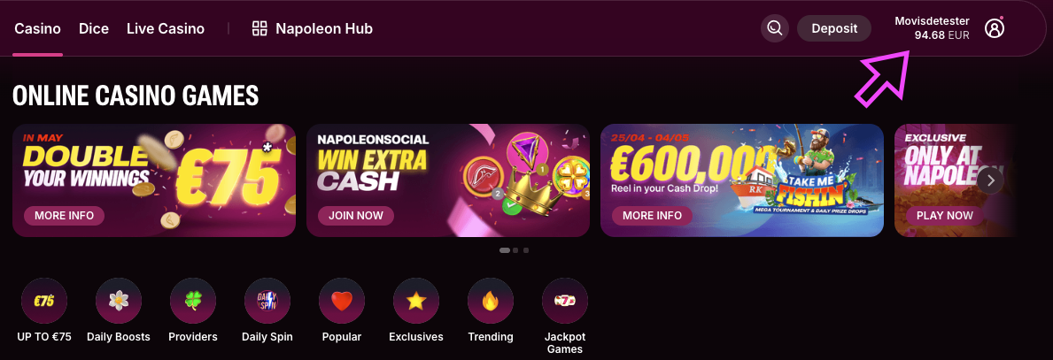Select the Trending flame icon

click(491, 301)
